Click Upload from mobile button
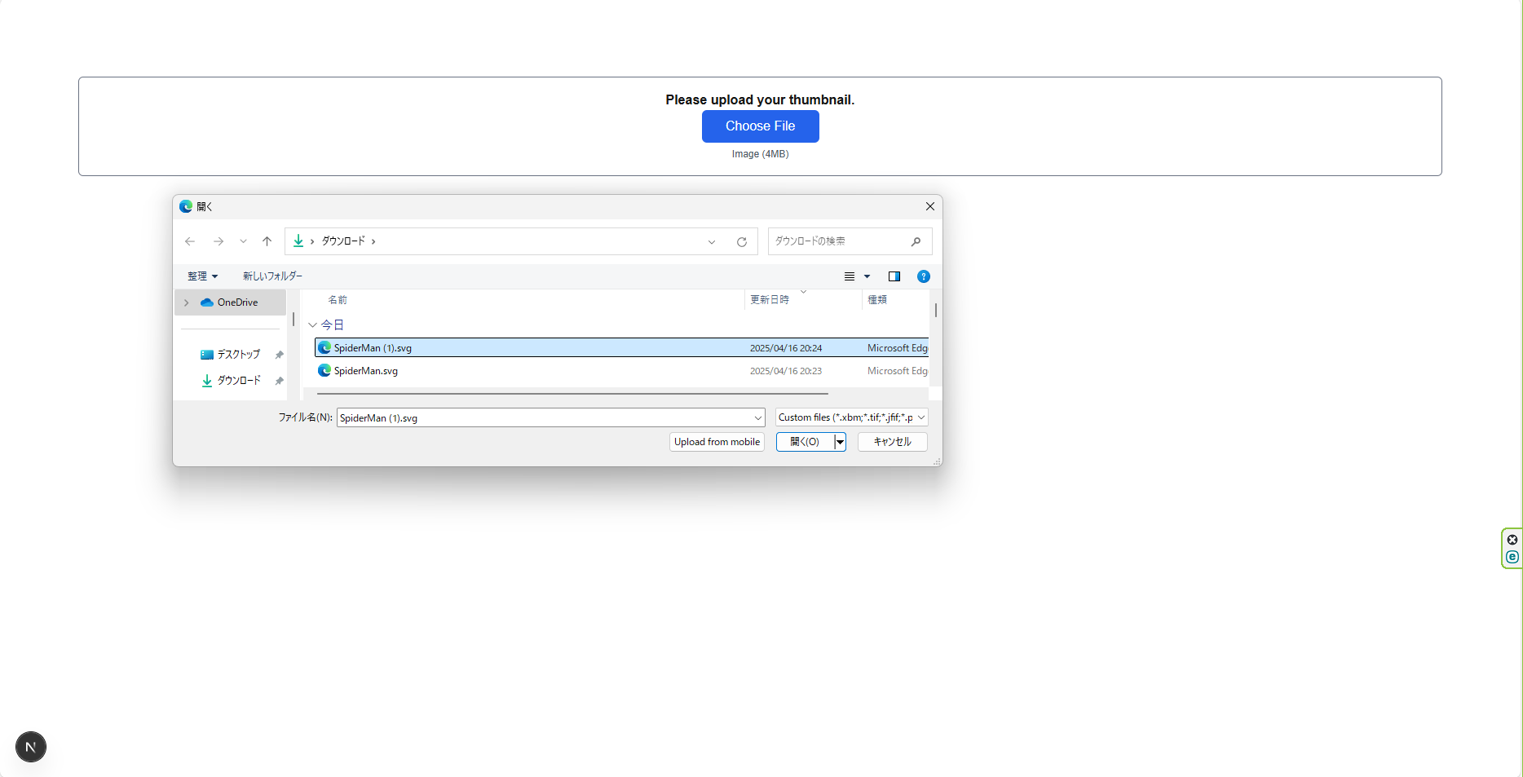This screenshot has width=1523, height=777. 717,442
